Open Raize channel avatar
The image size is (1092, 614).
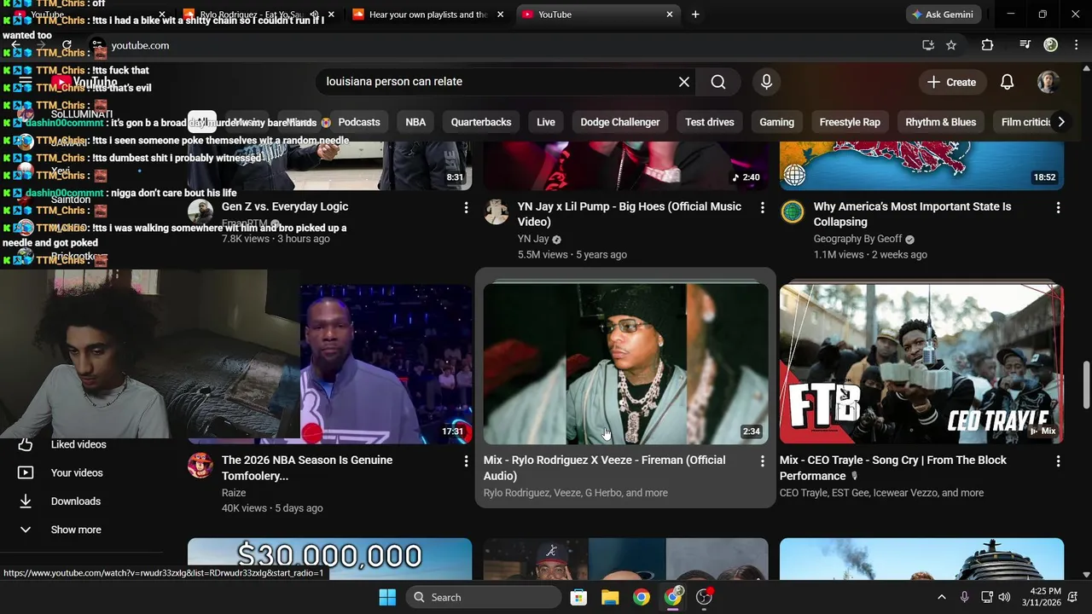200,465
